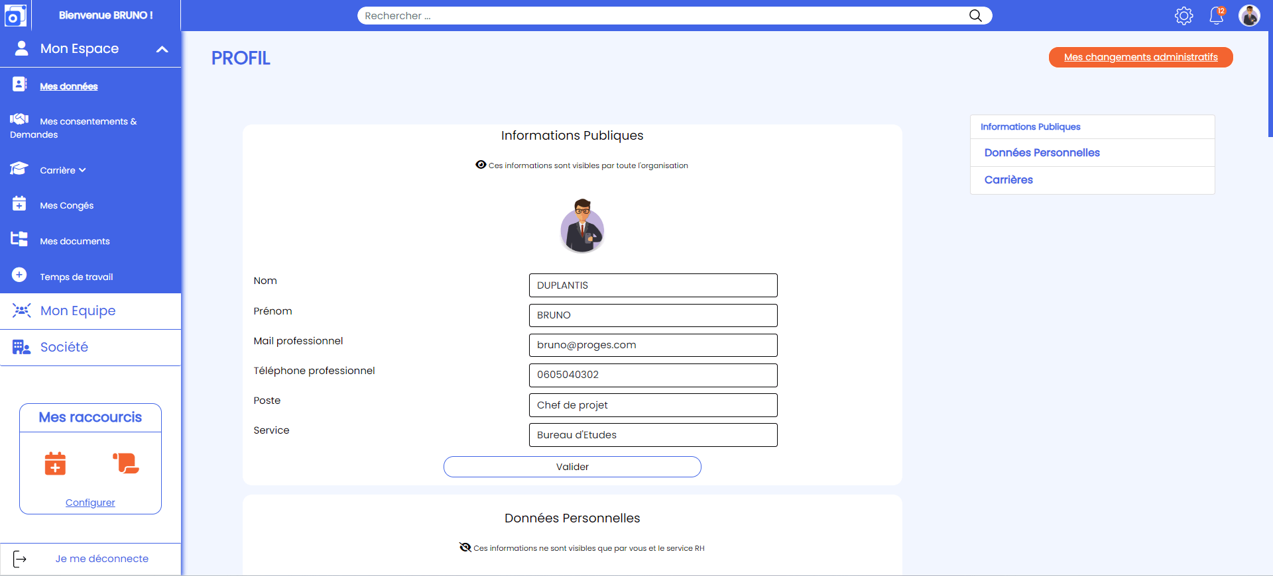
Task: Open the orange scroll document shortcut
Action: point(126,463)
